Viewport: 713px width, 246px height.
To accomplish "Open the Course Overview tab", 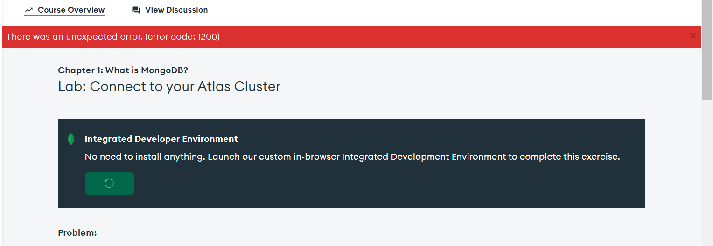I will [x=71, y=10].
